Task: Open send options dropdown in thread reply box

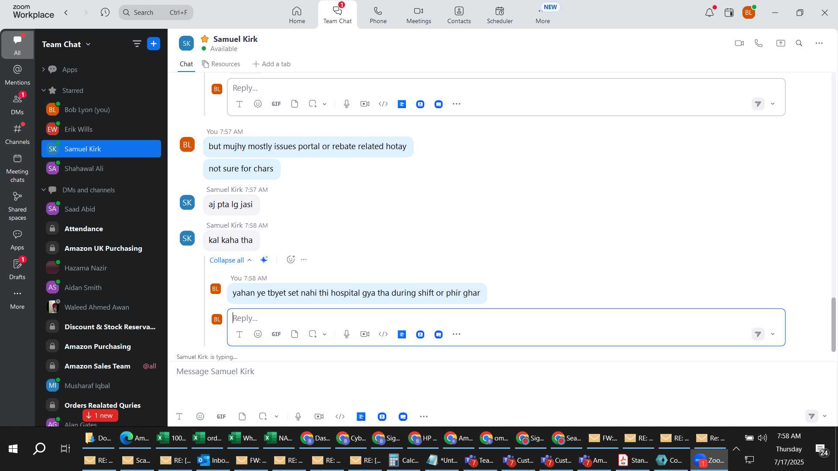Action: pyautogui.click(x=773, y=334)
